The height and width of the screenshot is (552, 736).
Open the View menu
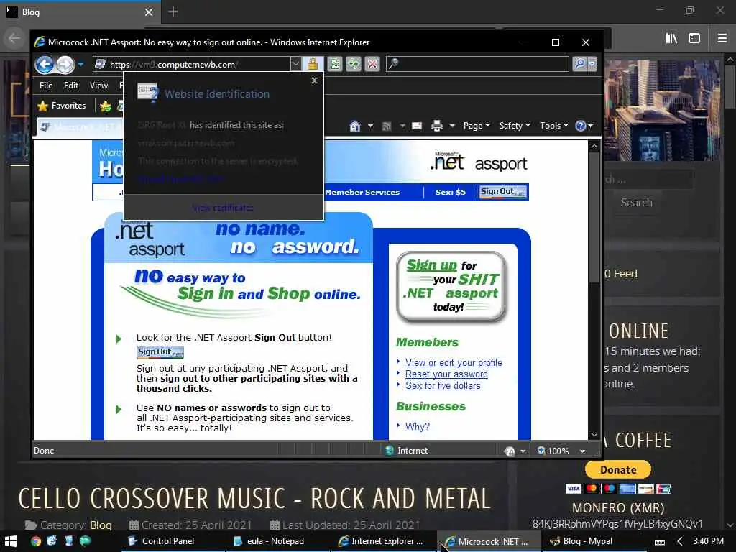click(98, 86)
